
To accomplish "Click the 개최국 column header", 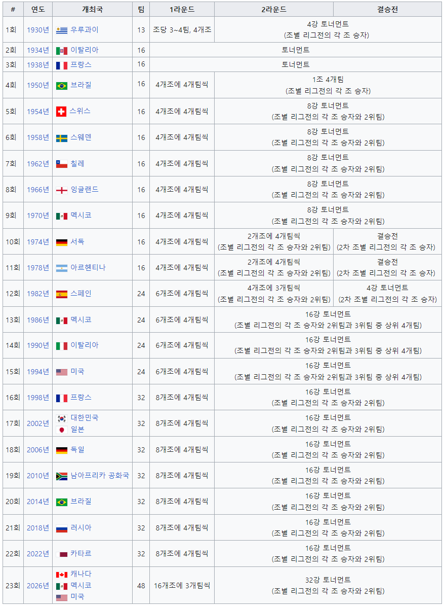I will click(92, 9).
